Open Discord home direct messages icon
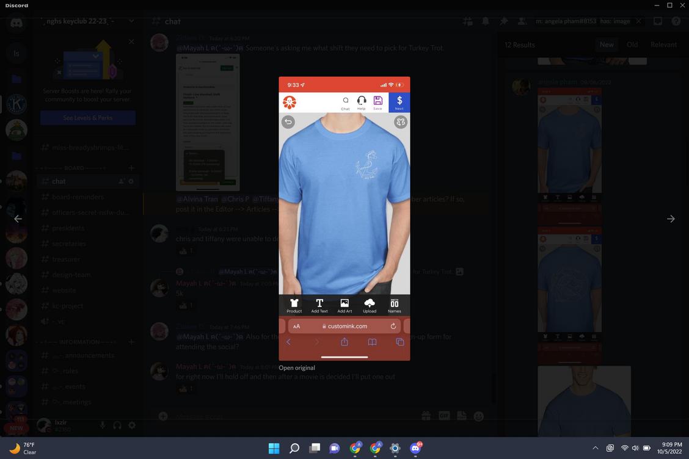 16,23
